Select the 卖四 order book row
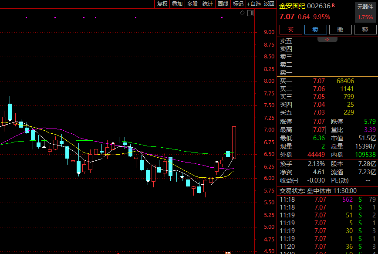The image size is (378, 254). tap(327, 49)
